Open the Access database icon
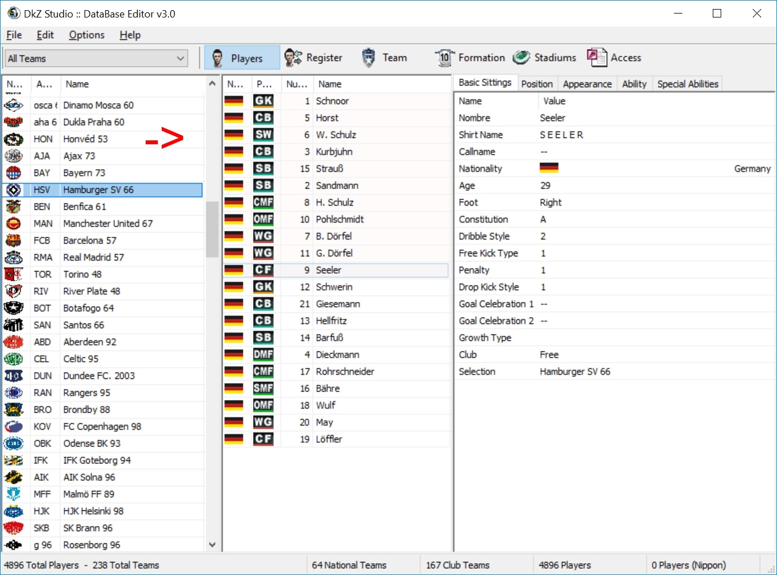777x575 pixels. (597, 57)
